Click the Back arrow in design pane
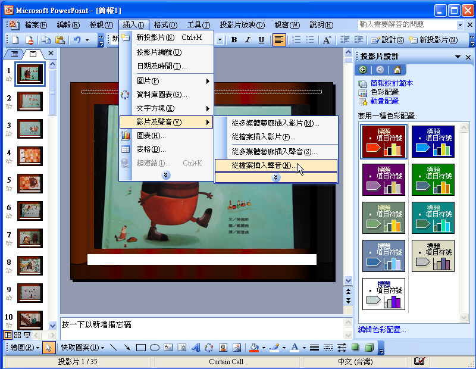Image resolution: width=476 pixels, height=369 pixels. (363, 70)
